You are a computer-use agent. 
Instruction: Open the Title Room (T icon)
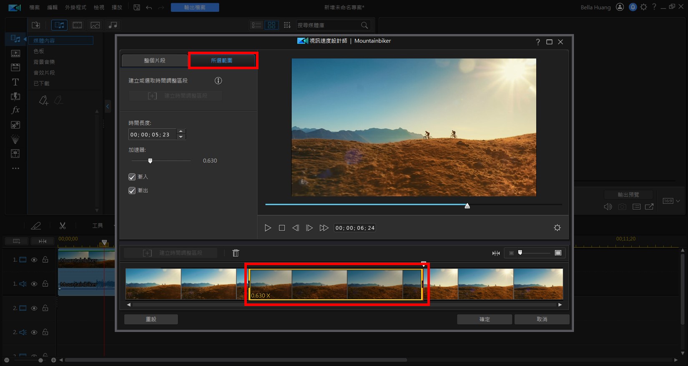[x=15, y=82]
